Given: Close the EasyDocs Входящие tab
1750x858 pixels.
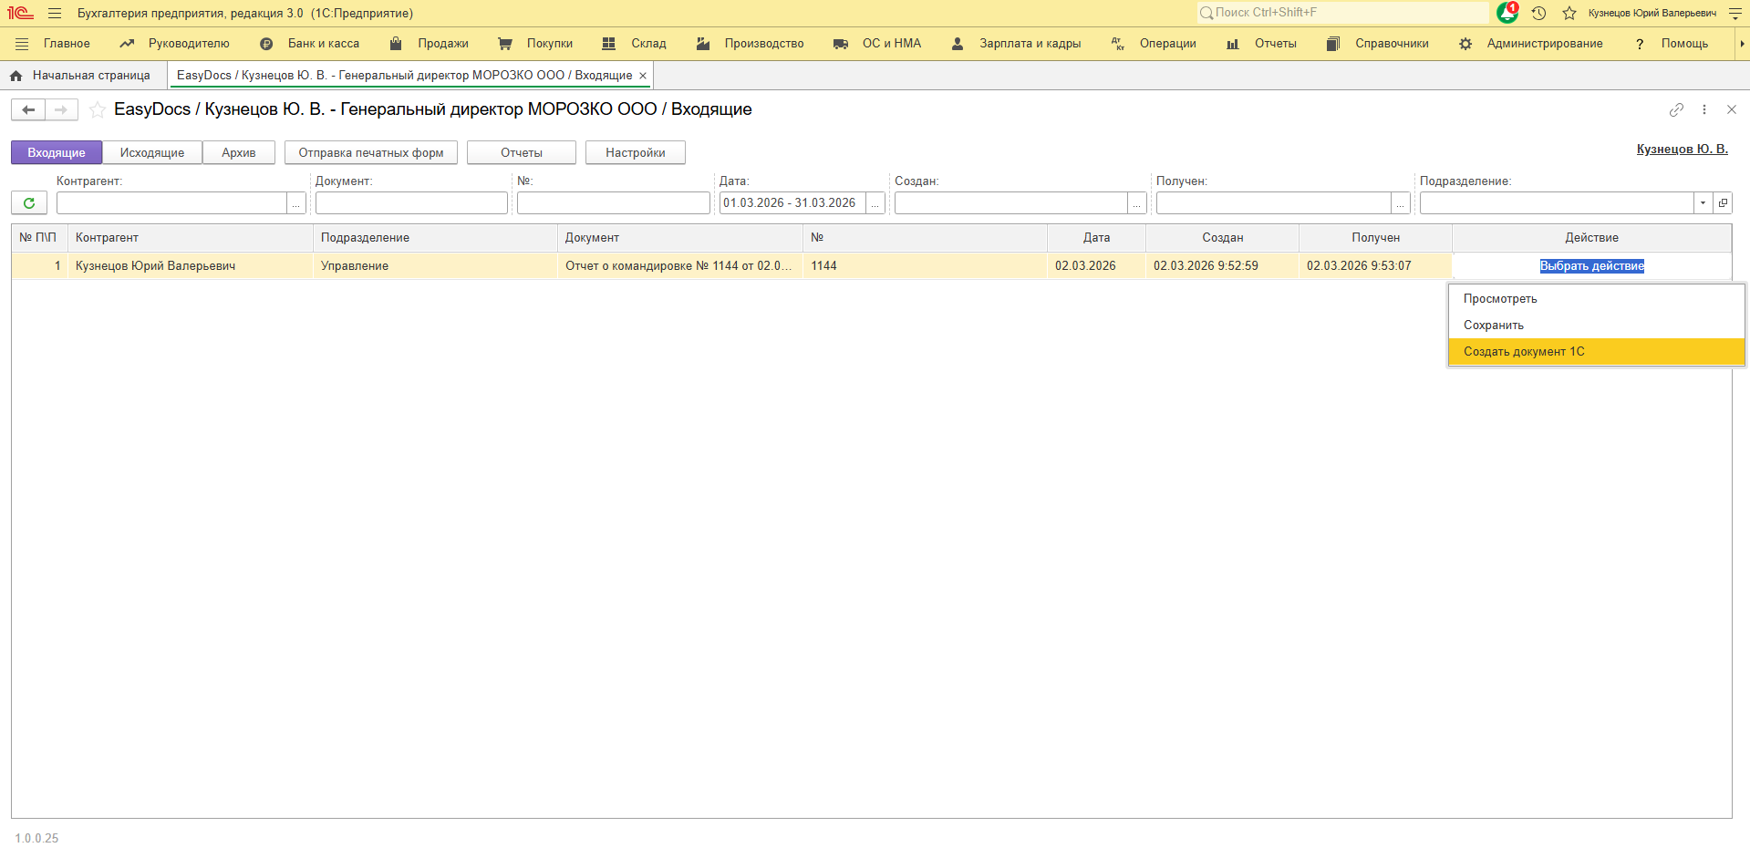Looking at the screenshot, I should 643,76.
